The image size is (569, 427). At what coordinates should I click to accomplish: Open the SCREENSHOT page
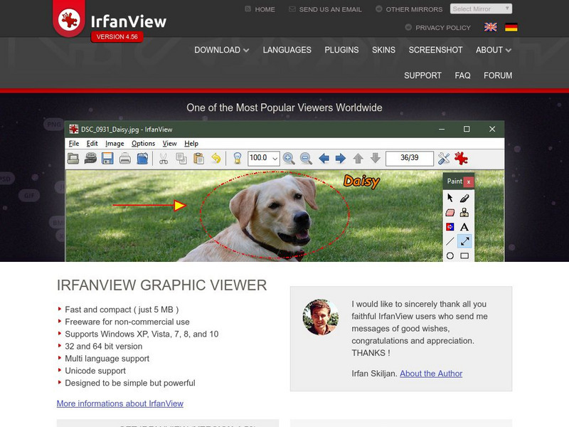click(x=435, y=50)
